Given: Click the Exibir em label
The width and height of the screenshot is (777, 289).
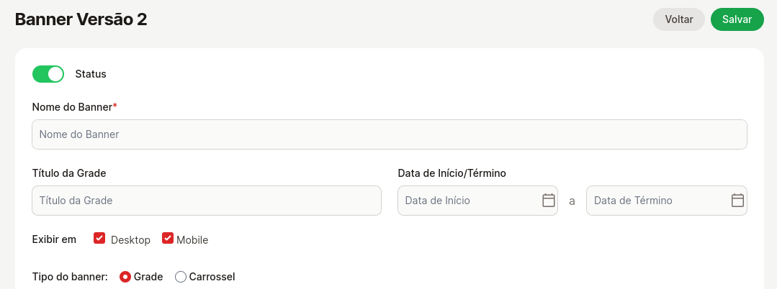Looking at the screenshot, I should (54, 239).
